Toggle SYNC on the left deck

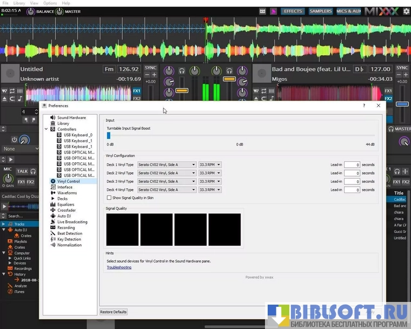[x=150, y=68]
